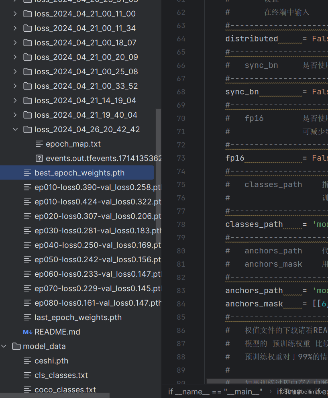Select coco_classes.txt in the tree
This screenshot has width=328, height=398.
click(x=65, y=390)
